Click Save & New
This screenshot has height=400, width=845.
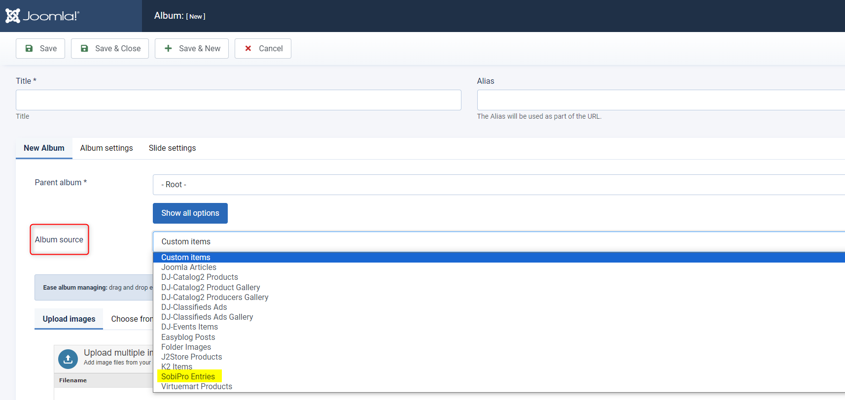point(192,48)
